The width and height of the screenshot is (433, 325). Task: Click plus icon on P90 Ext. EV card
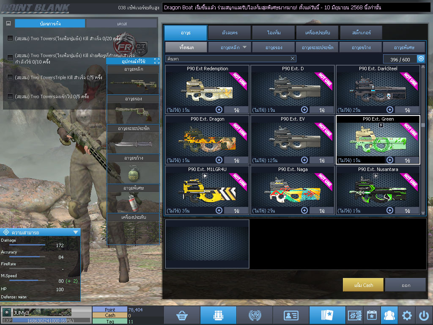304,160
